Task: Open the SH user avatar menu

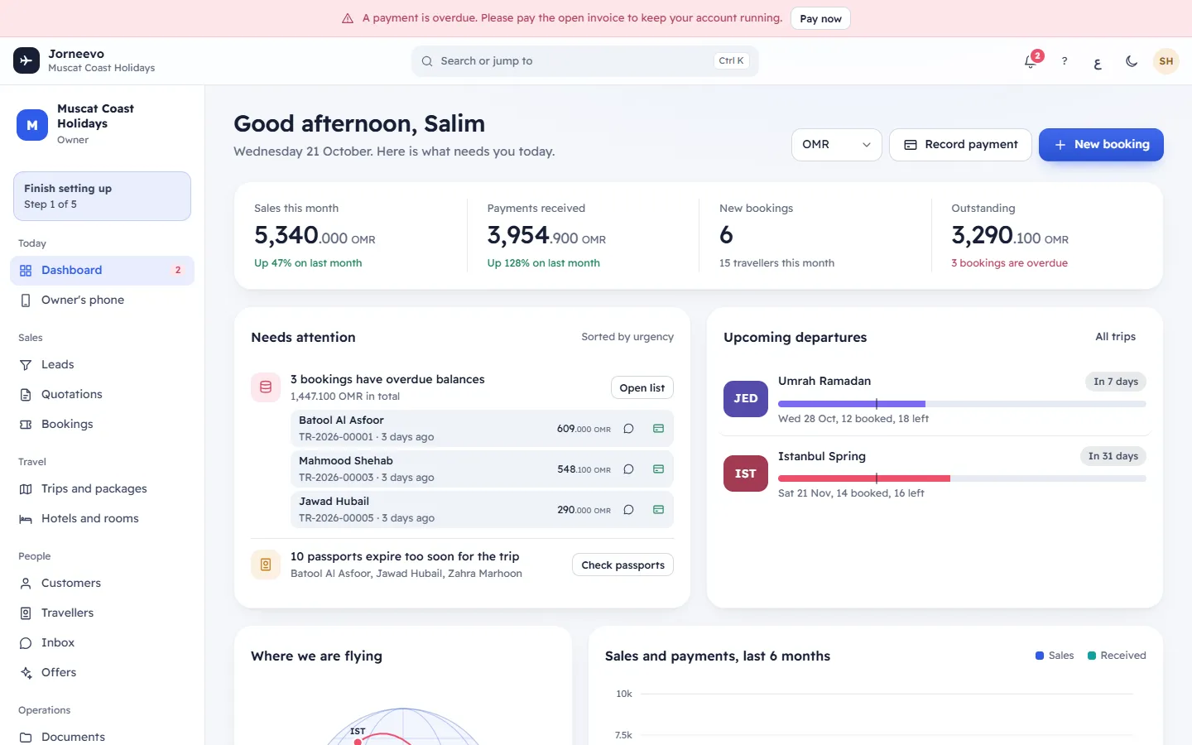Action: pyautogui.click(x=1166, y=61)
